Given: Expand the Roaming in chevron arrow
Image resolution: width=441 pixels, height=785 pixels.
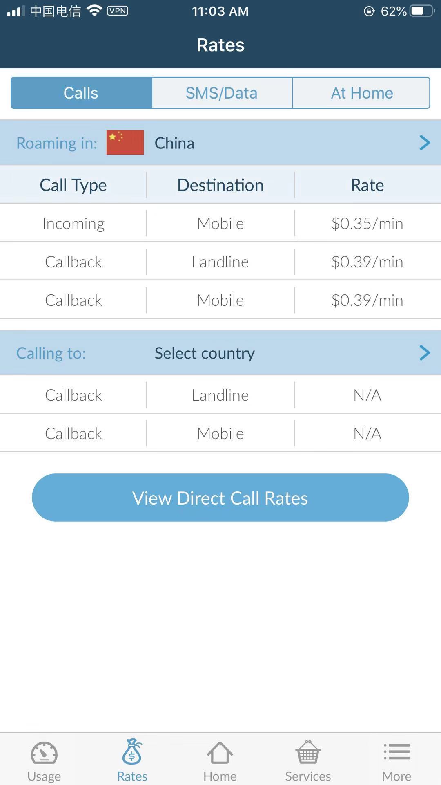Looking at the screenshot, I should (x=425, y=143).
